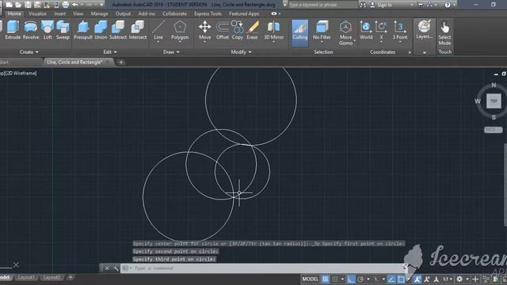Click the keyword search box
Screen dimensions: 507x285
point(322,5)
